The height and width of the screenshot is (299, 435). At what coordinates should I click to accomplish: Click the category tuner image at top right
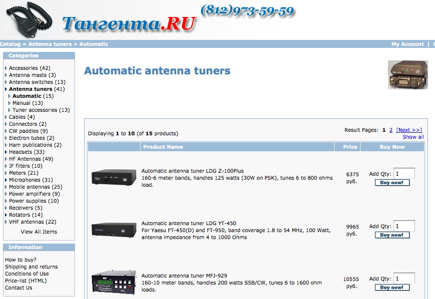[x=407, y=75]
